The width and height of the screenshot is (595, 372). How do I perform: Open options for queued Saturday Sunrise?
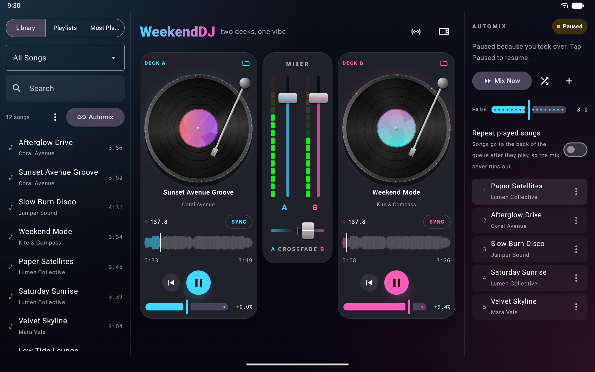tap(576, 278)
